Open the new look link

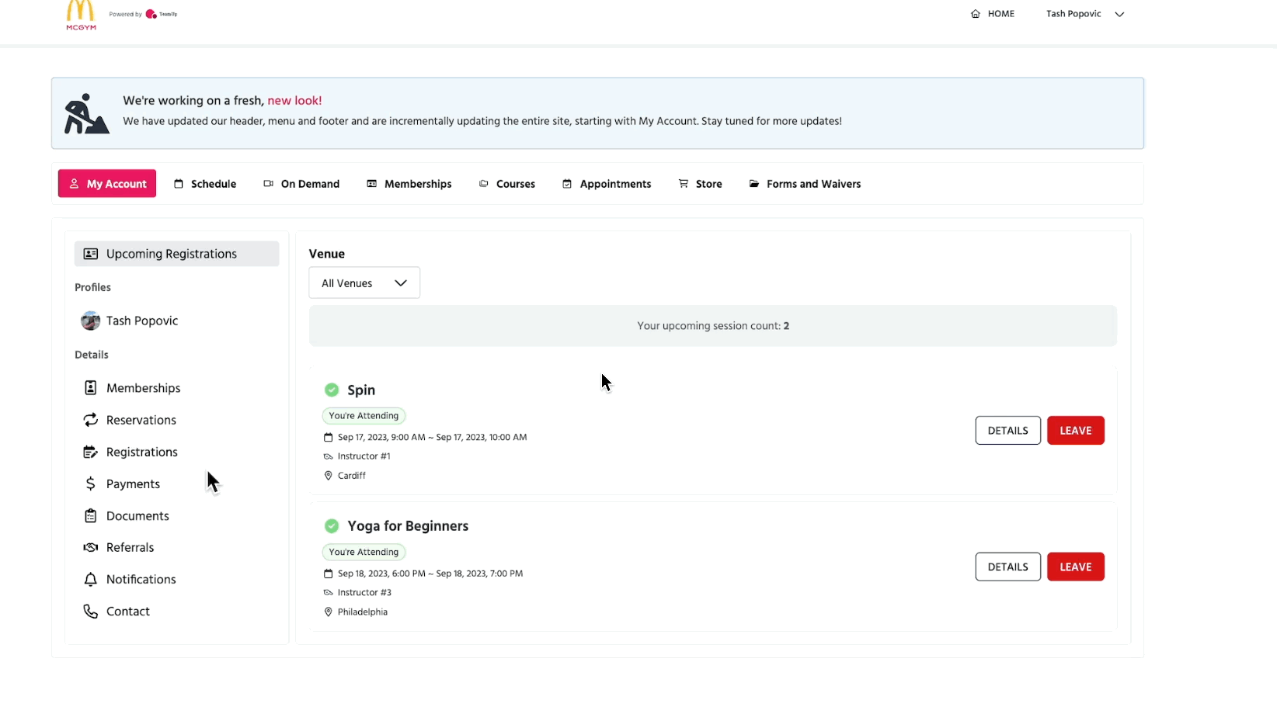tap(294, 100)
